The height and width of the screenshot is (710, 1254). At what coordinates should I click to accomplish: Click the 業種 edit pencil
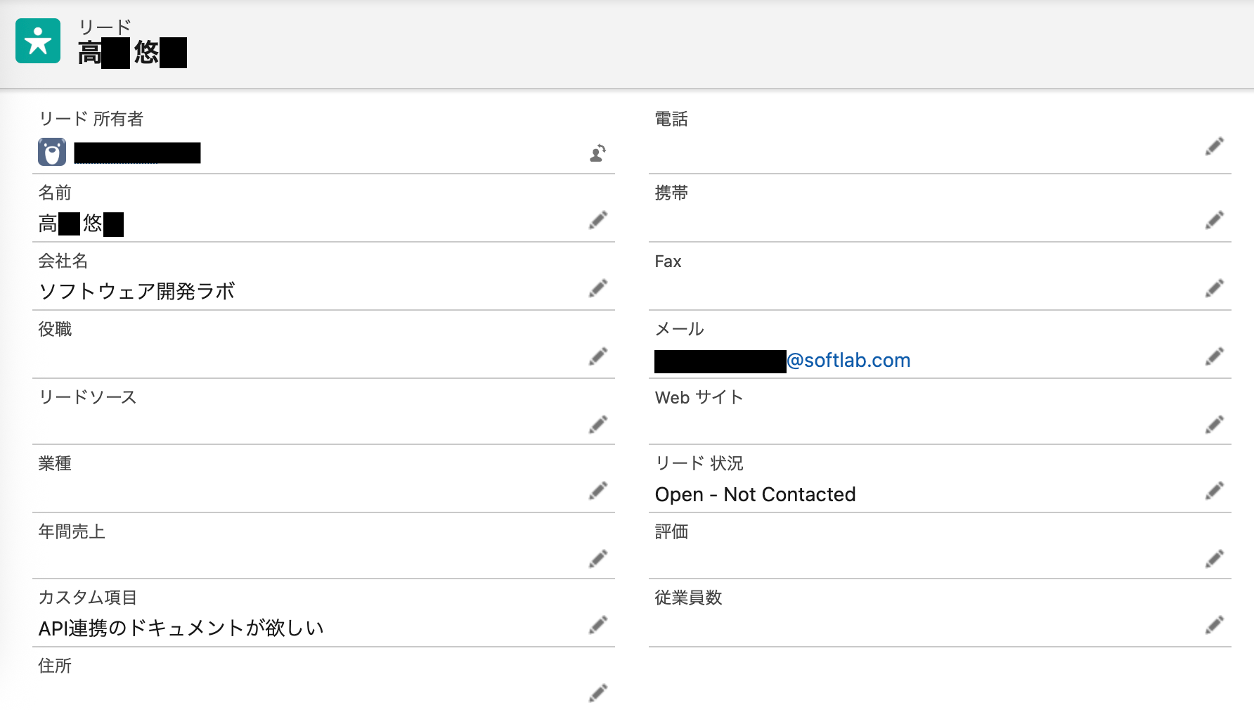(x=598, y=490)
